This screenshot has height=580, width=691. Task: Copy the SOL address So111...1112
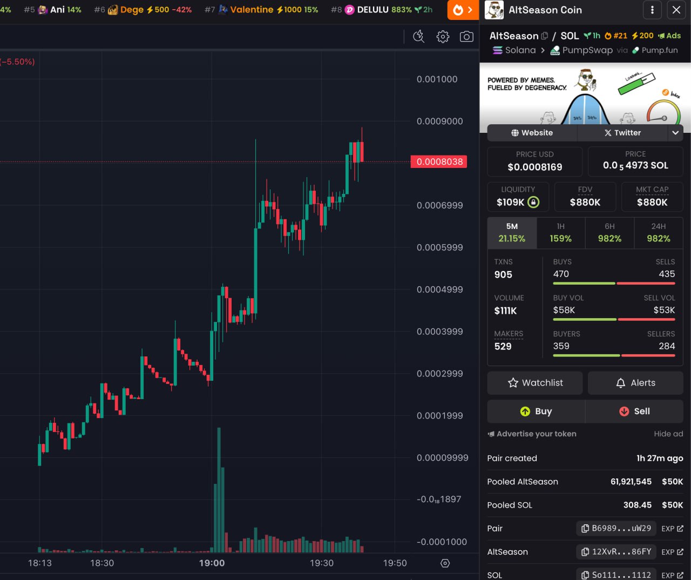tap(617, 574)
